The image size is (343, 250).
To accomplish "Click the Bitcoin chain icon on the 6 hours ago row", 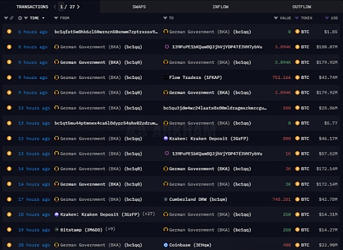I will coord(9,31).
